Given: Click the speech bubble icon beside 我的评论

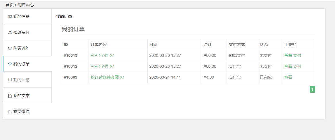Looking at the screenshot, I should (10, 80).
